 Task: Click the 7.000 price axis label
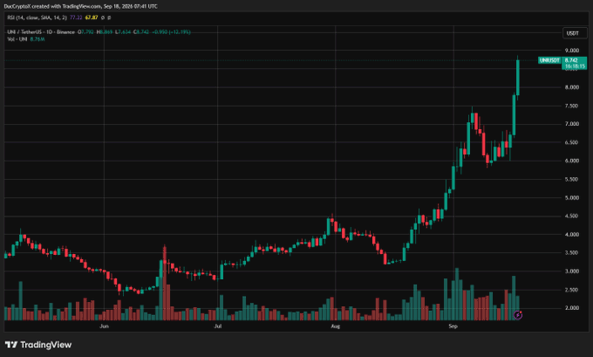click(572, 124)
